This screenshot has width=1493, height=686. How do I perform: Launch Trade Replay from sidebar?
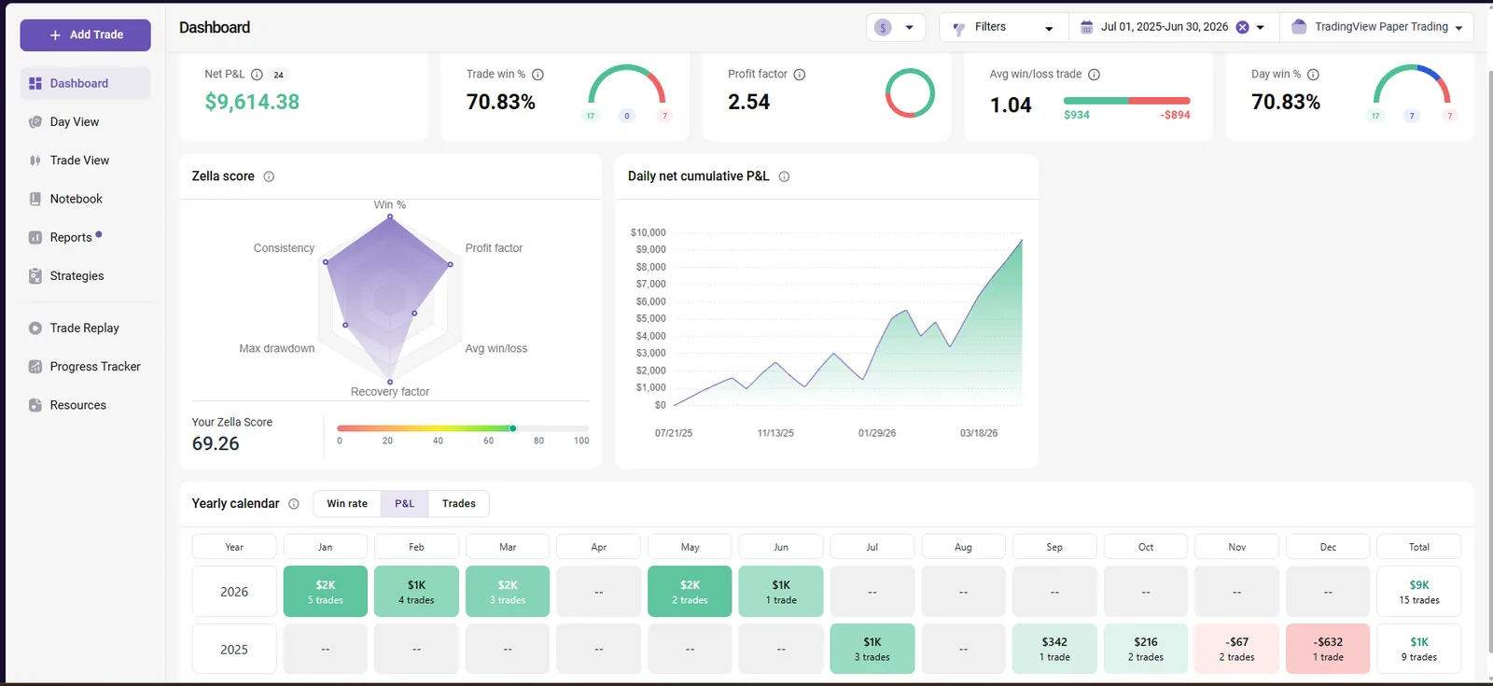(x=85, y=328)
